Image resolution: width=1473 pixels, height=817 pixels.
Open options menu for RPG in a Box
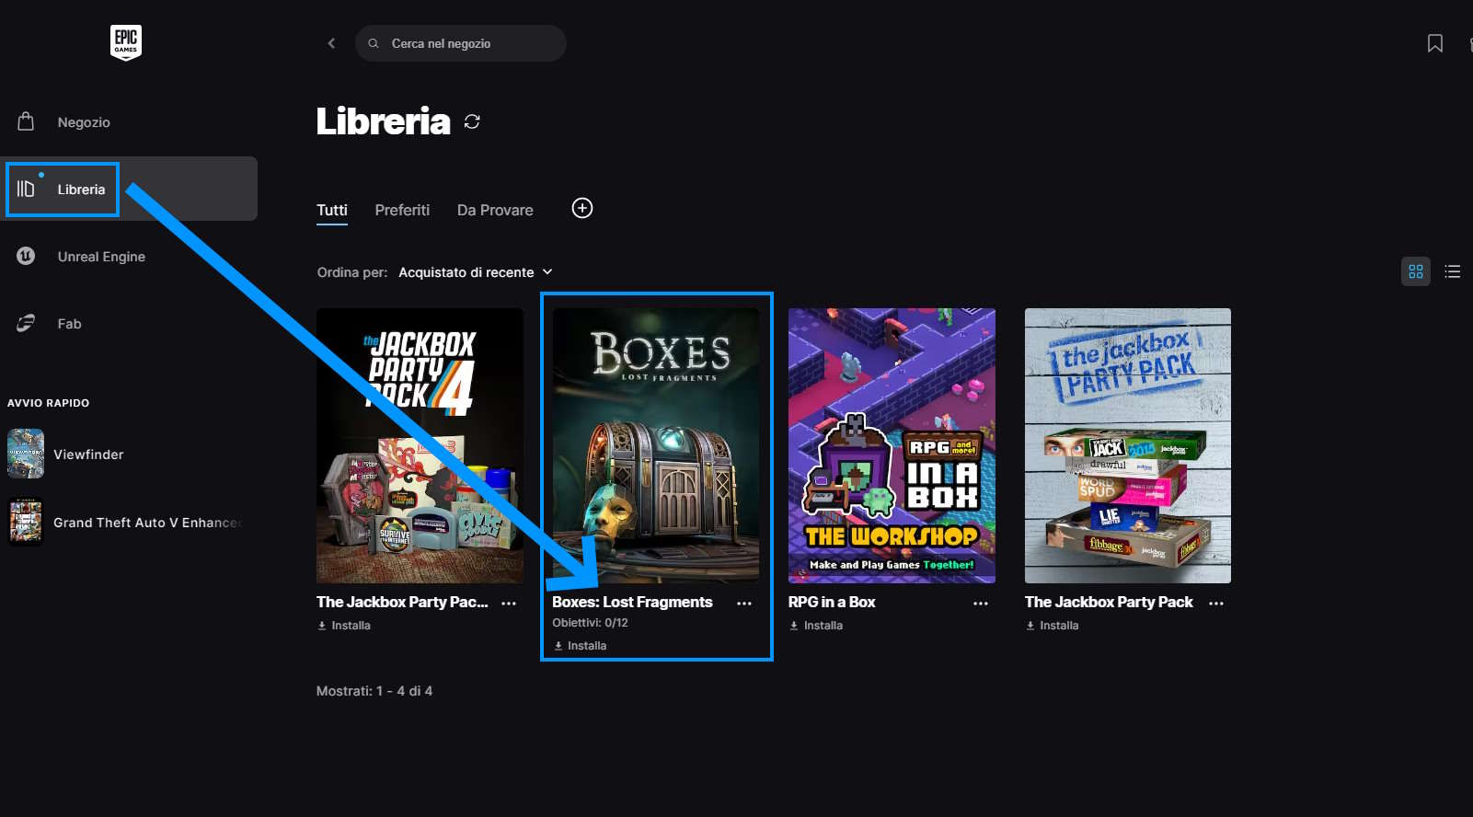pos(980,604)
